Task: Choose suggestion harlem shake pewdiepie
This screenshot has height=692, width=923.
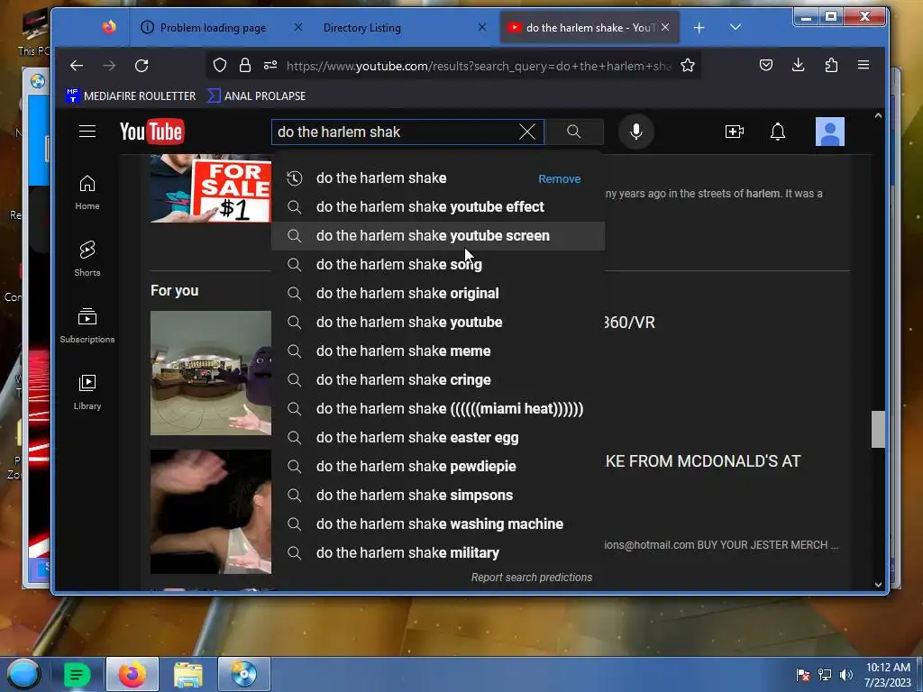Action: [x=437, y=467]
